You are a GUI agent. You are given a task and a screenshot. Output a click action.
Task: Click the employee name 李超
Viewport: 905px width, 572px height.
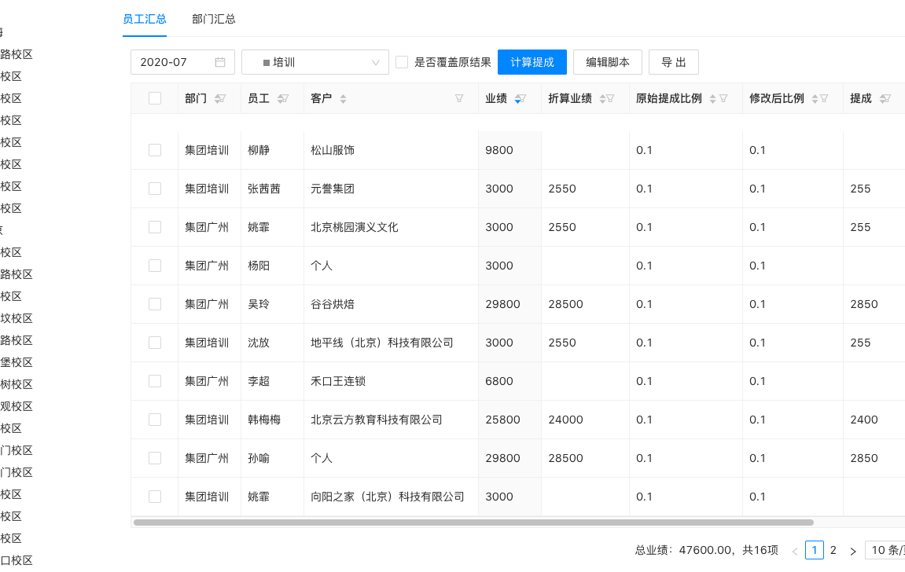pyautogui.click(x=259, y=381)
